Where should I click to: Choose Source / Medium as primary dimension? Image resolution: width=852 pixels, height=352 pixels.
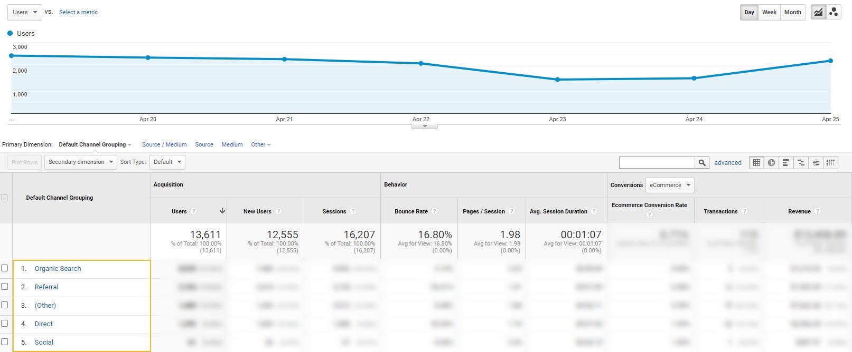pos(164,144)
